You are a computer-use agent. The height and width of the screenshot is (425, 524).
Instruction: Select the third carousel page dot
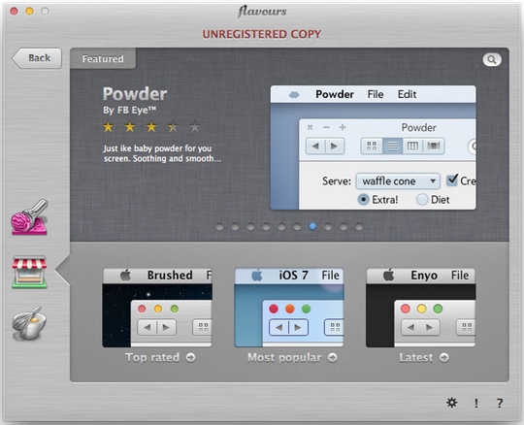pos(250,227)
